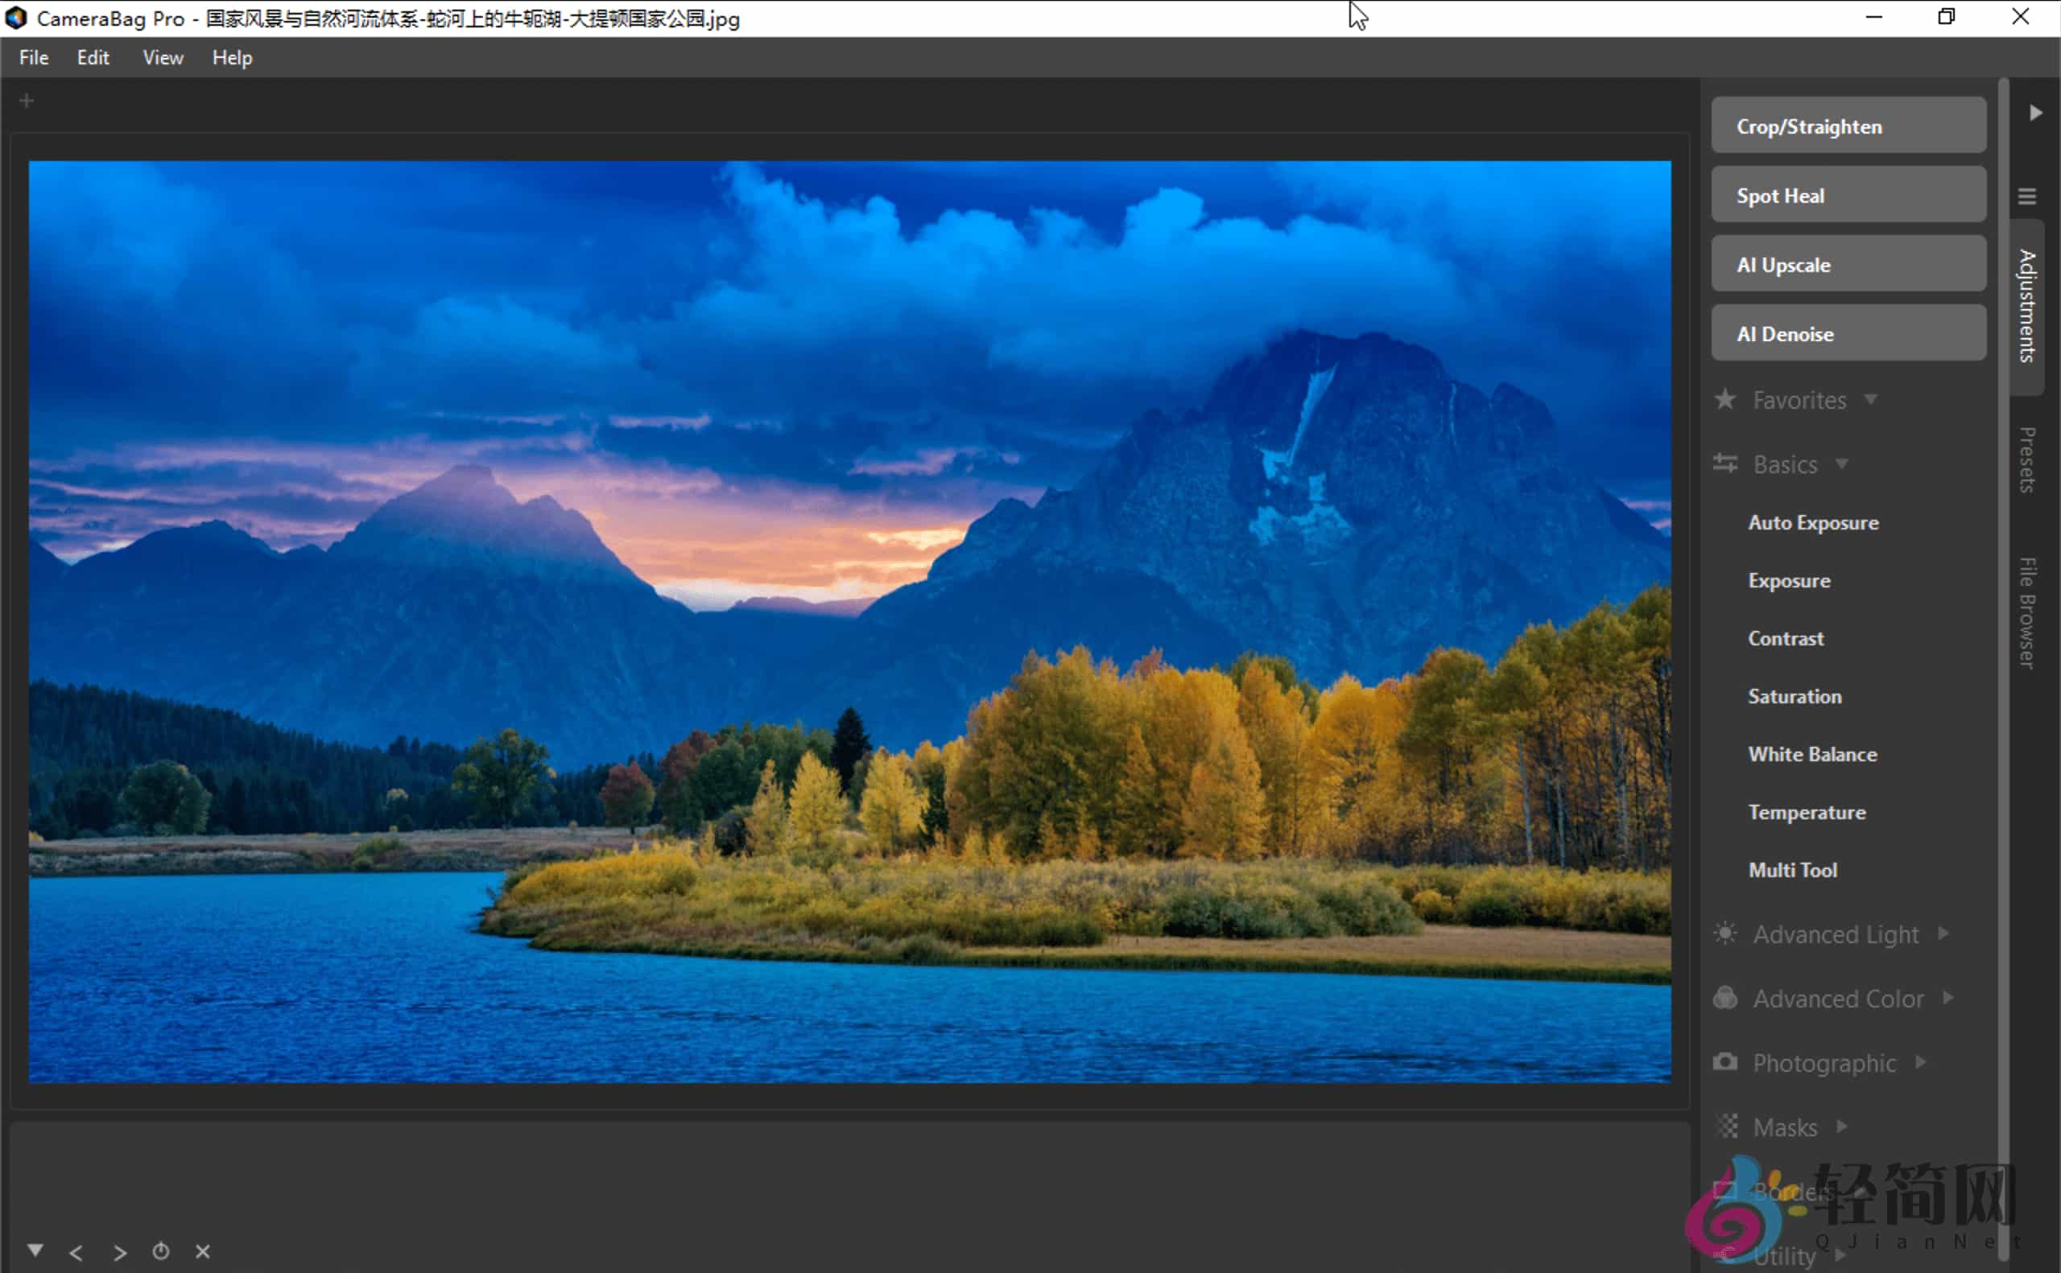Open the Edit menu
Viewport: 2061px width, 1273px height.
click(93, 57)
